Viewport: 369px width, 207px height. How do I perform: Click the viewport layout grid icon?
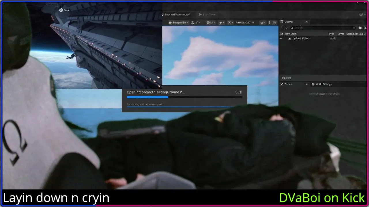274,22
